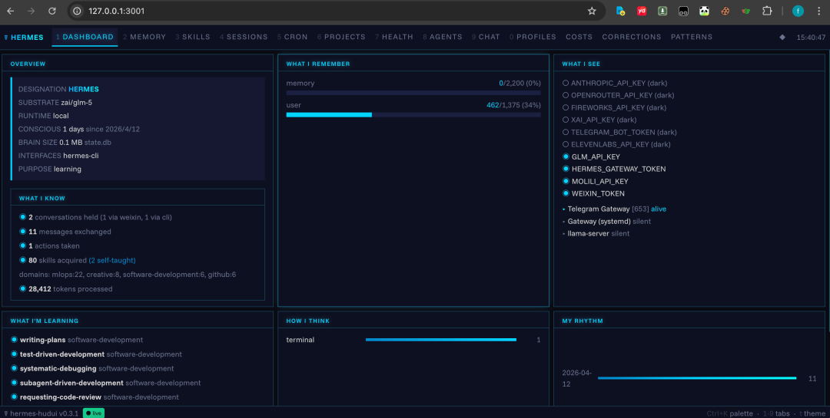Click the HERMES_GATEWAY_TOKEN active indicator
The width and height of the screenshot is (830, 418).
tap(566, 169)
